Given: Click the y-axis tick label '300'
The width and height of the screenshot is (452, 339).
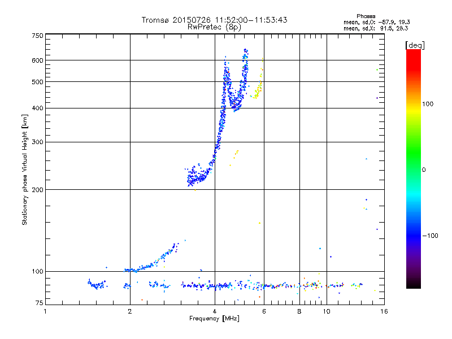Looking at the screenshot, I should pyautogui.click(x=37, y=142).
